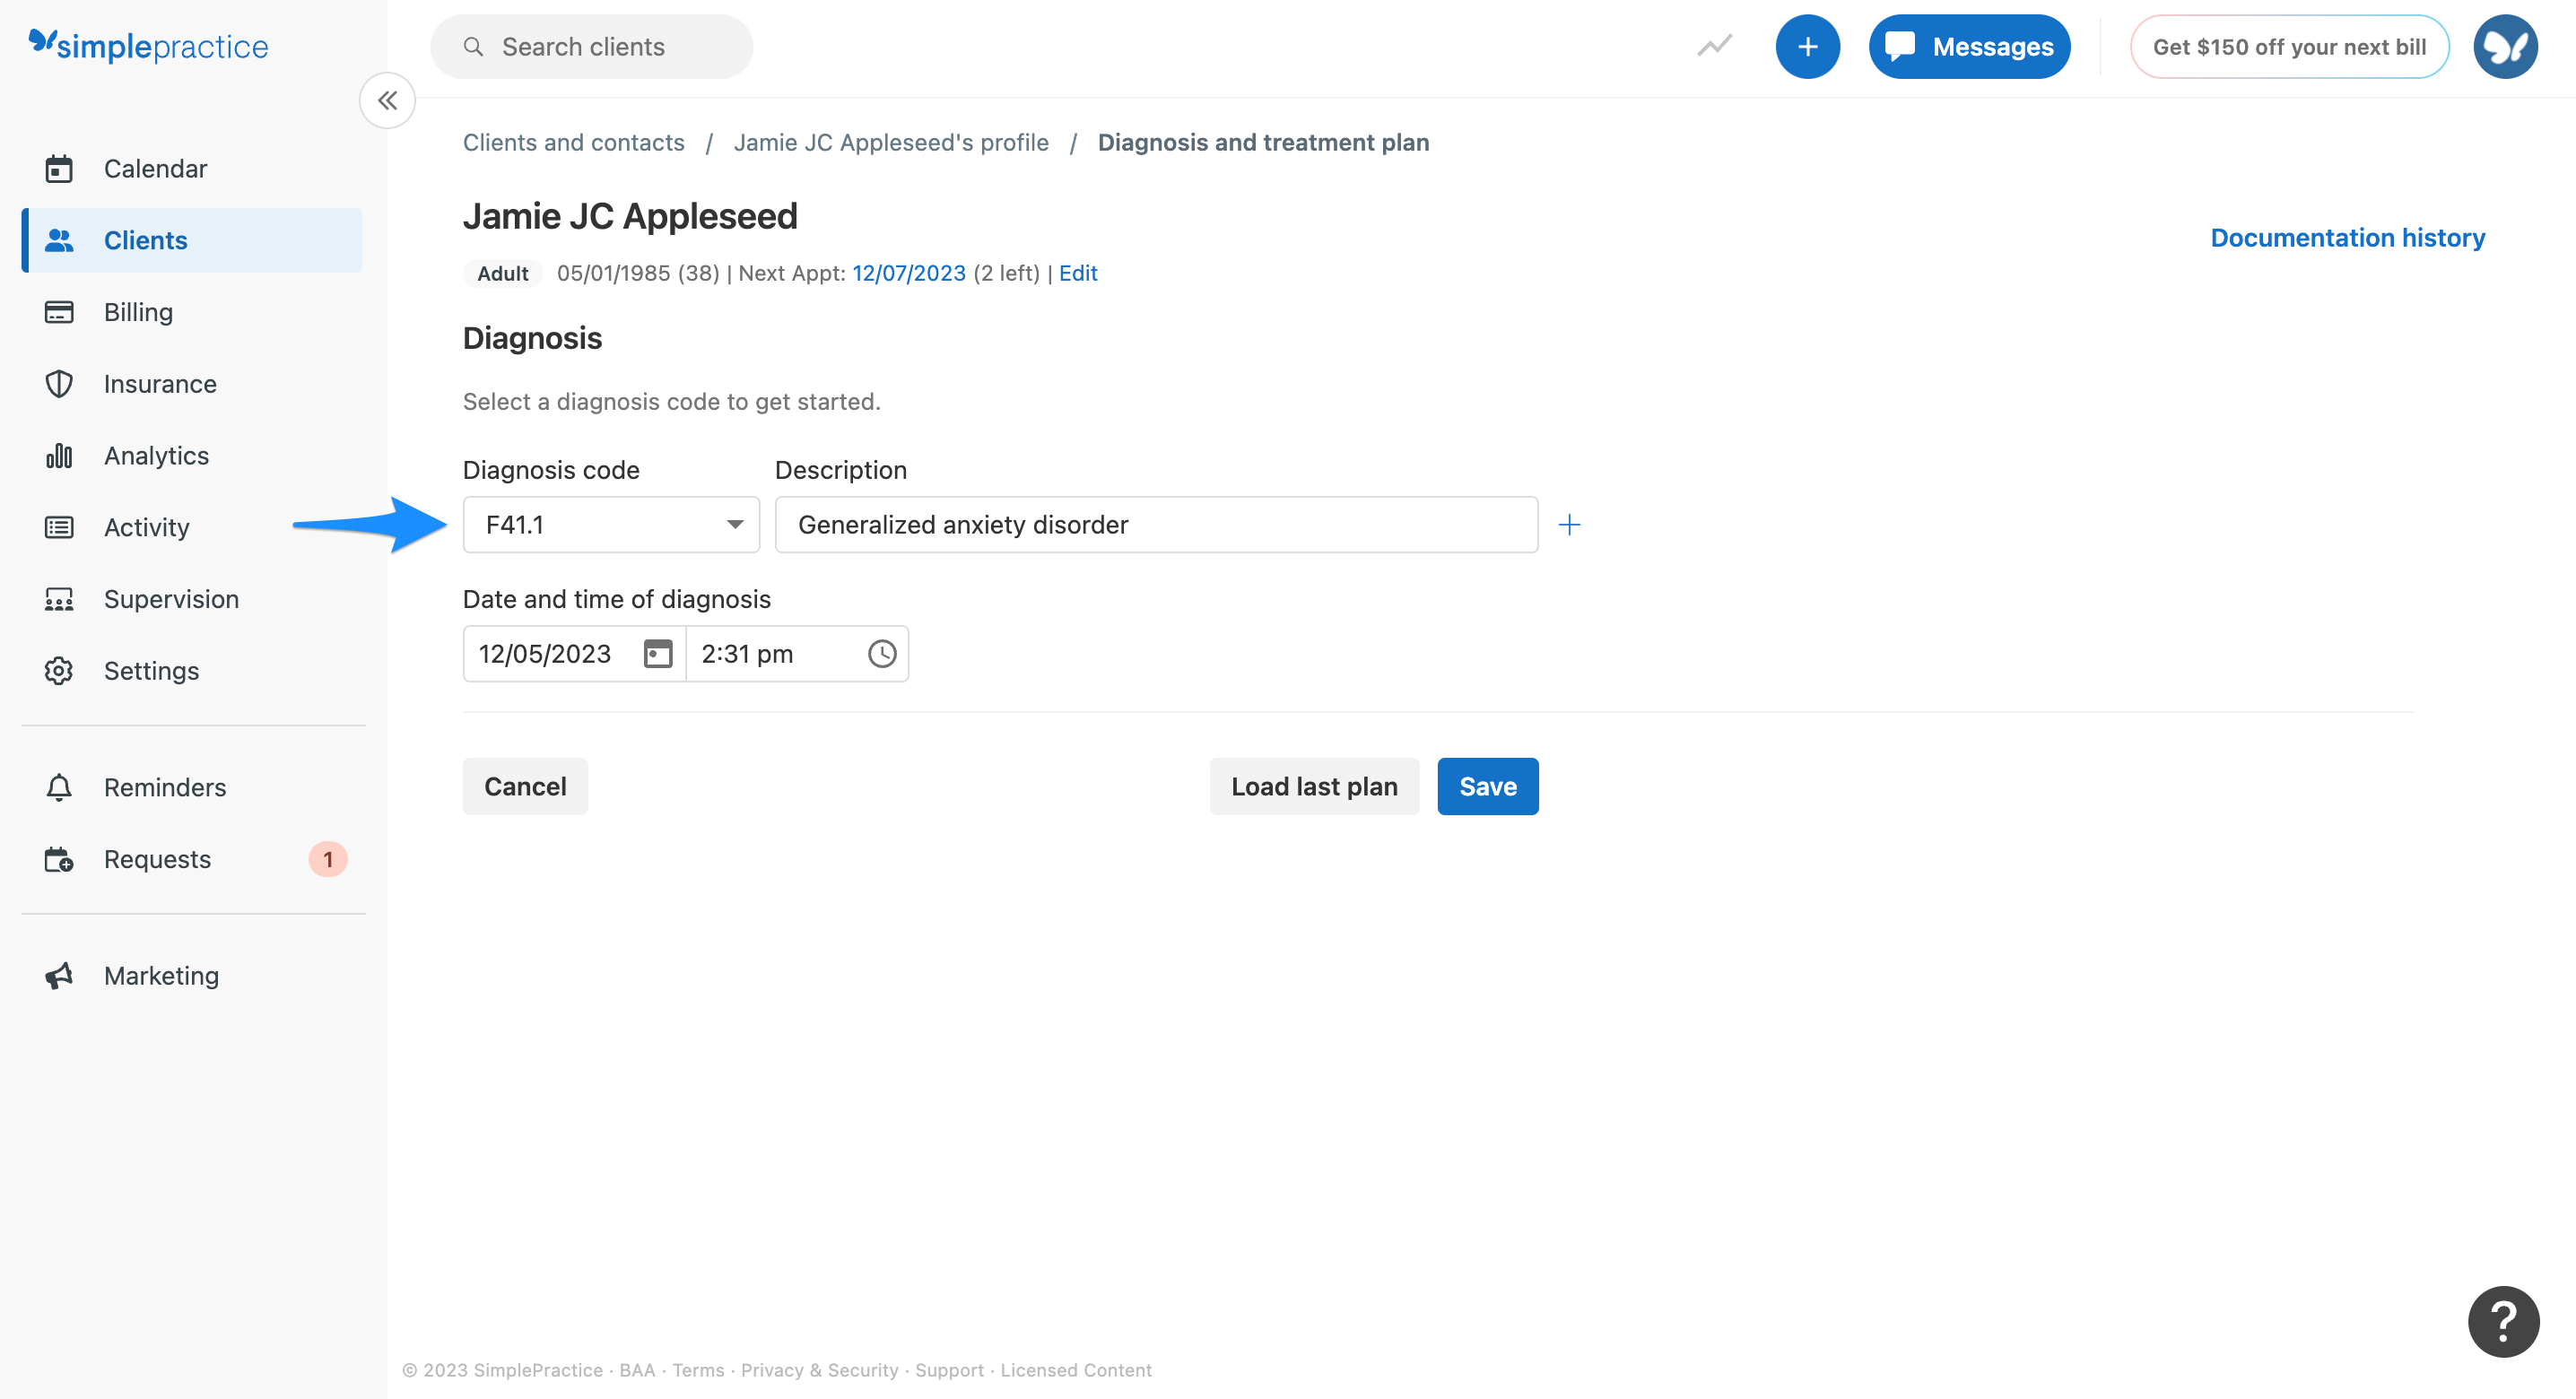The image size is (2576, 1399).
Task: Open Billing from the sidebar icon
Action: (x=59, y=311)
